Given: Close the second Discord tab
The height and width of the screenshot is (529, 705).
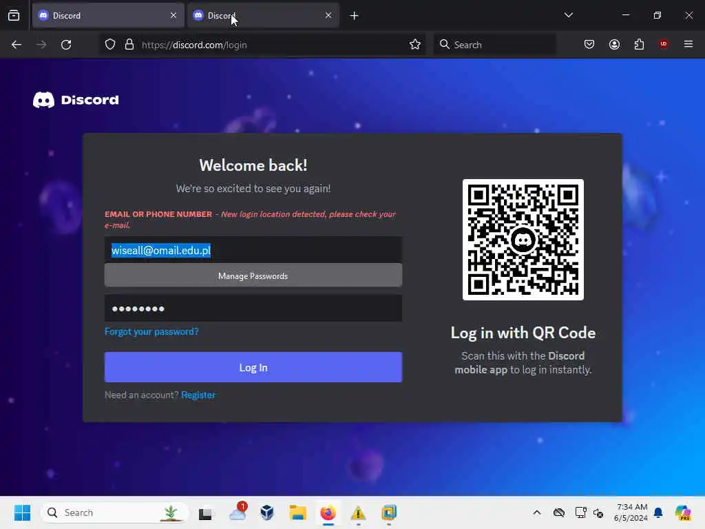Looking at the screenshot, I should click(x=328, y=15).
